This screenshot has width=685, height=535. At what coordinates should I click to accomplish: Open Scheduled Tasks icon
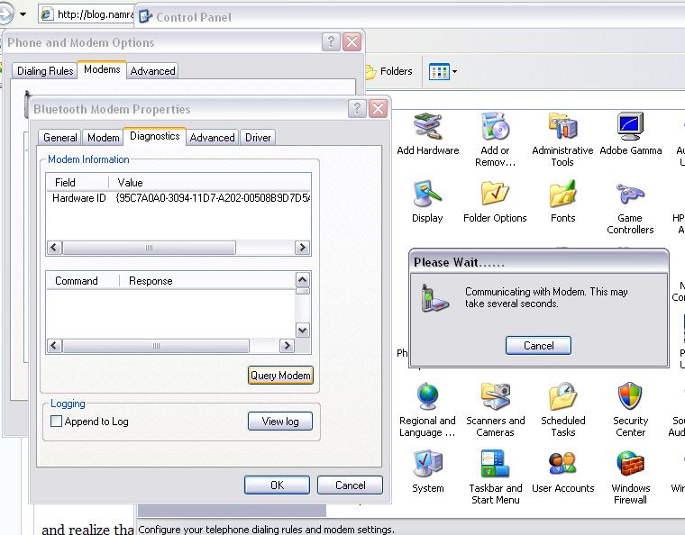[x=562, y=397]
